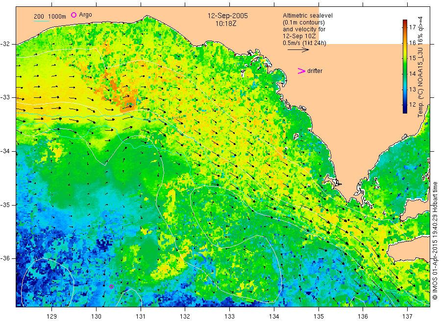Click the IMOS copyright timestamp text

point(435,241)
